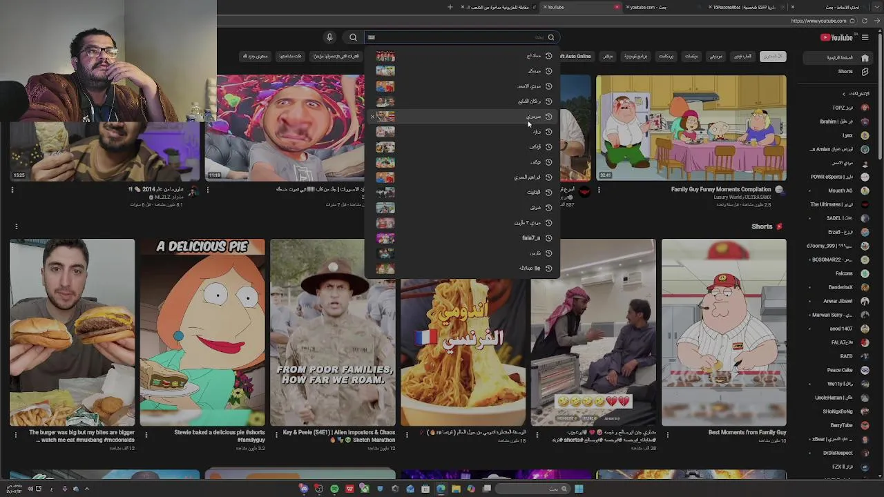Open a new browser tab
884x497 pixels.
(450, 7)
